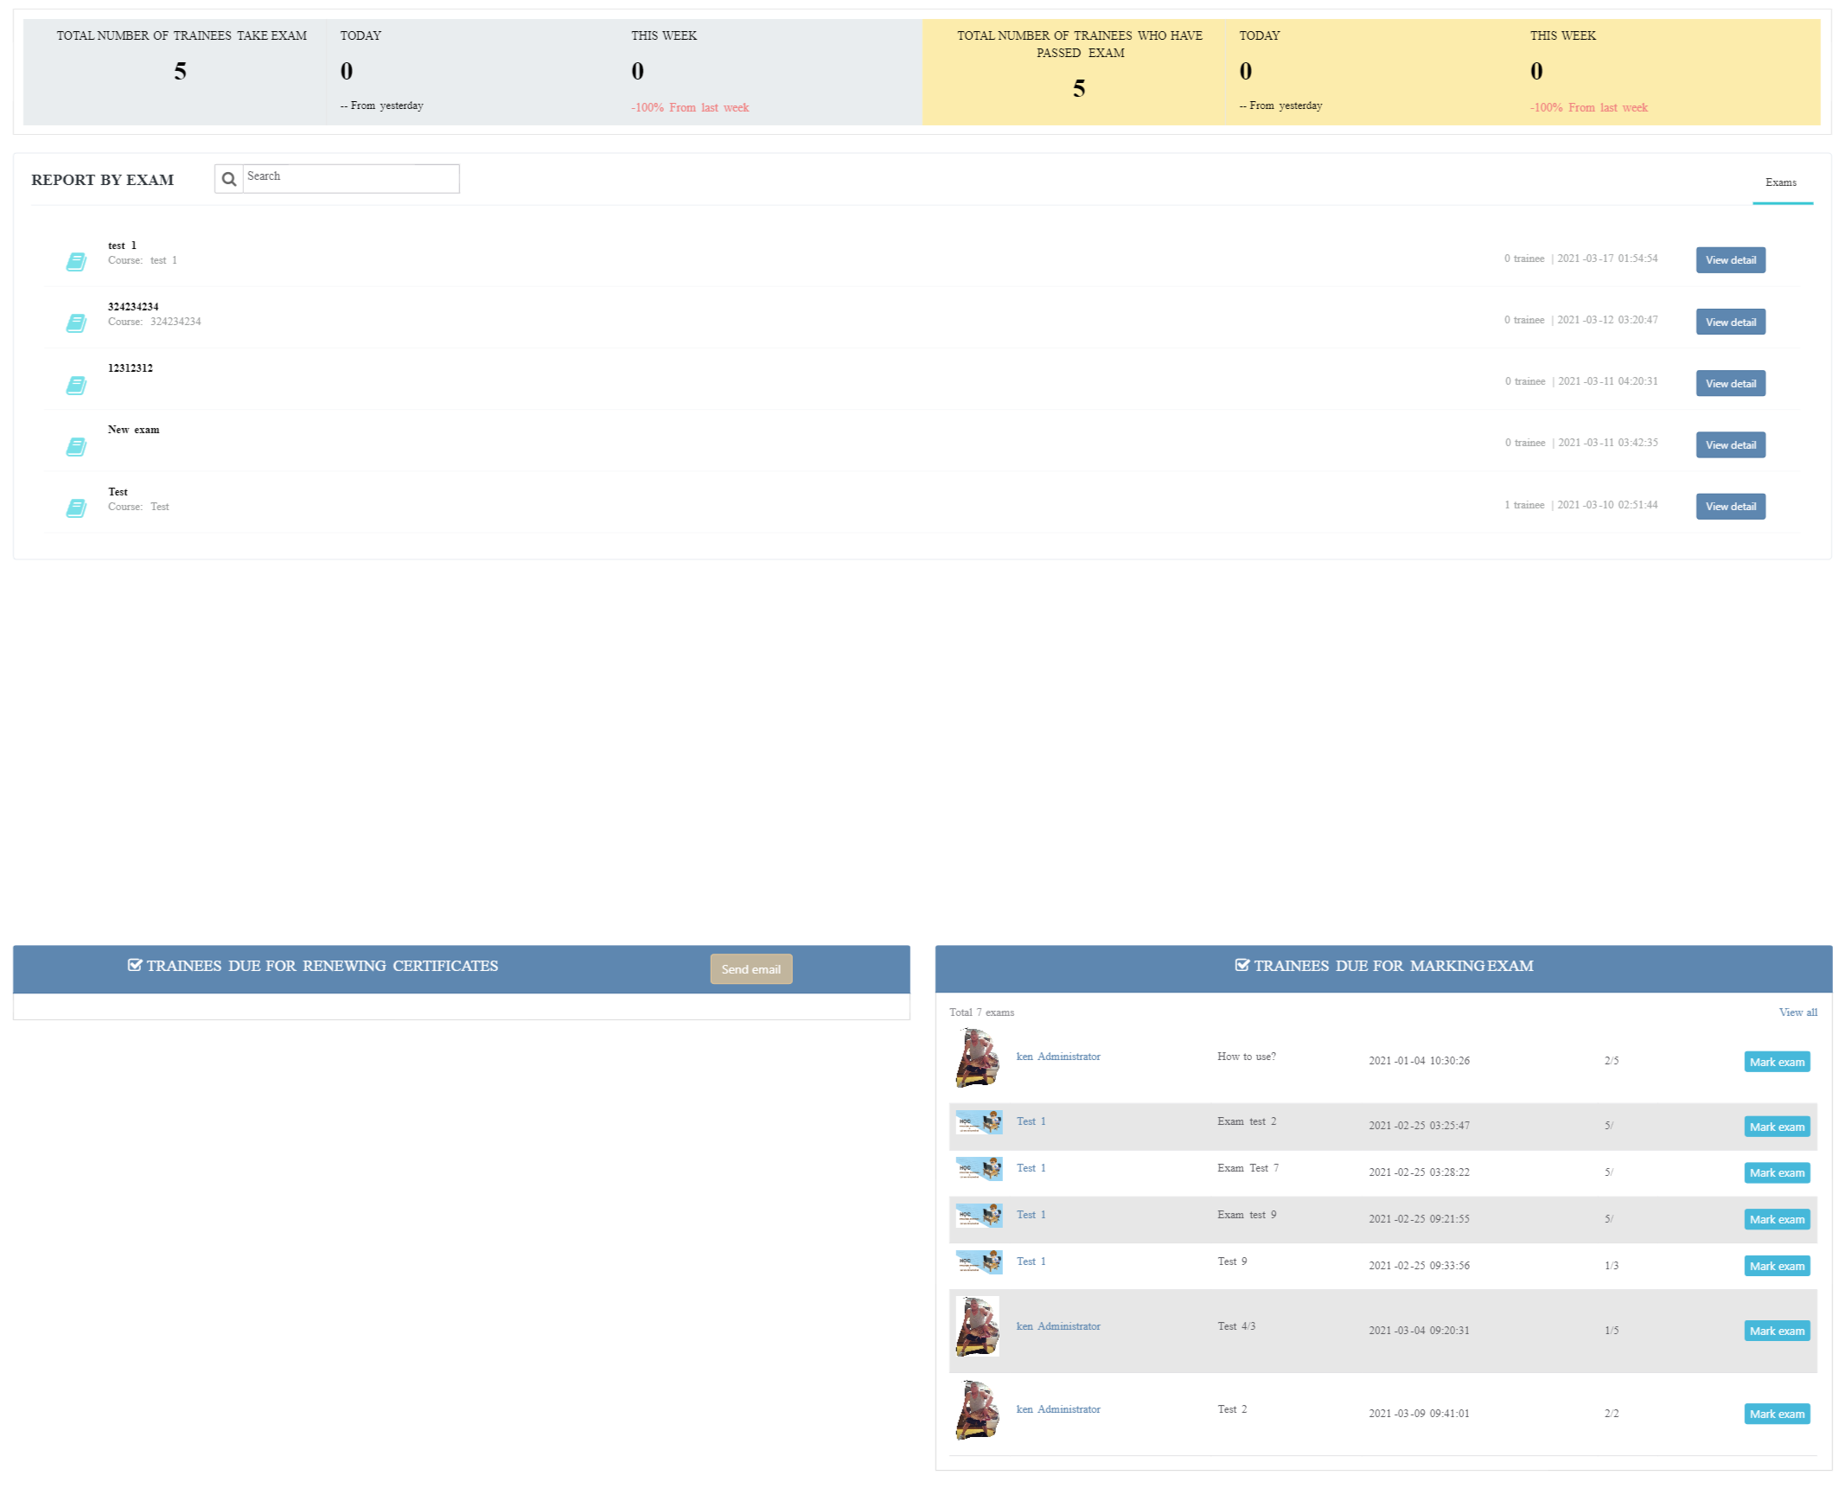
Task: Mark exam for How to use?
Action: click(x=1777, y=1062)
